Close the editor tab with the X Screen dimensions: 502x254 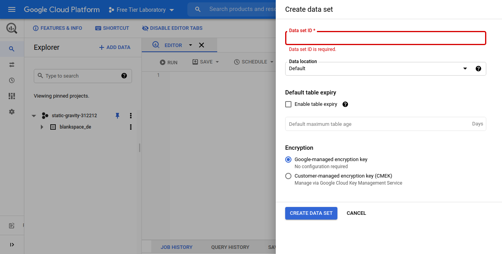click(x=202, y=45)
